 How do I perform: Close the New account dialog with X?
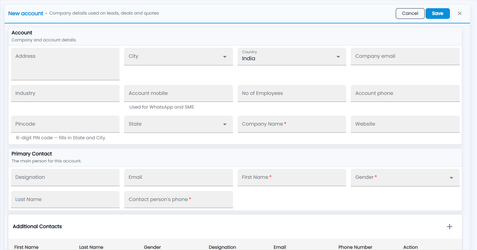[x=460, y=13]
